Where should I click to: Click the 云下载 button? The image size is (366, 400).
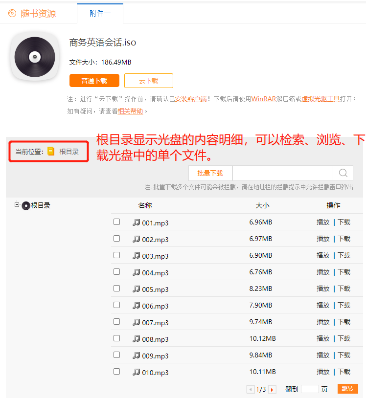[148, 81]
